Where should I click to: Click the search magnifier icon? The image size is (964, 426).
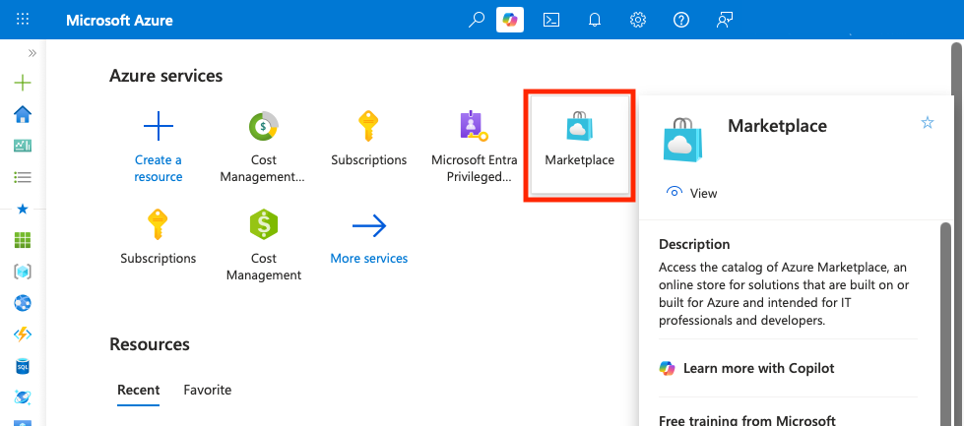pyautogui.click(x=476, y=20)
